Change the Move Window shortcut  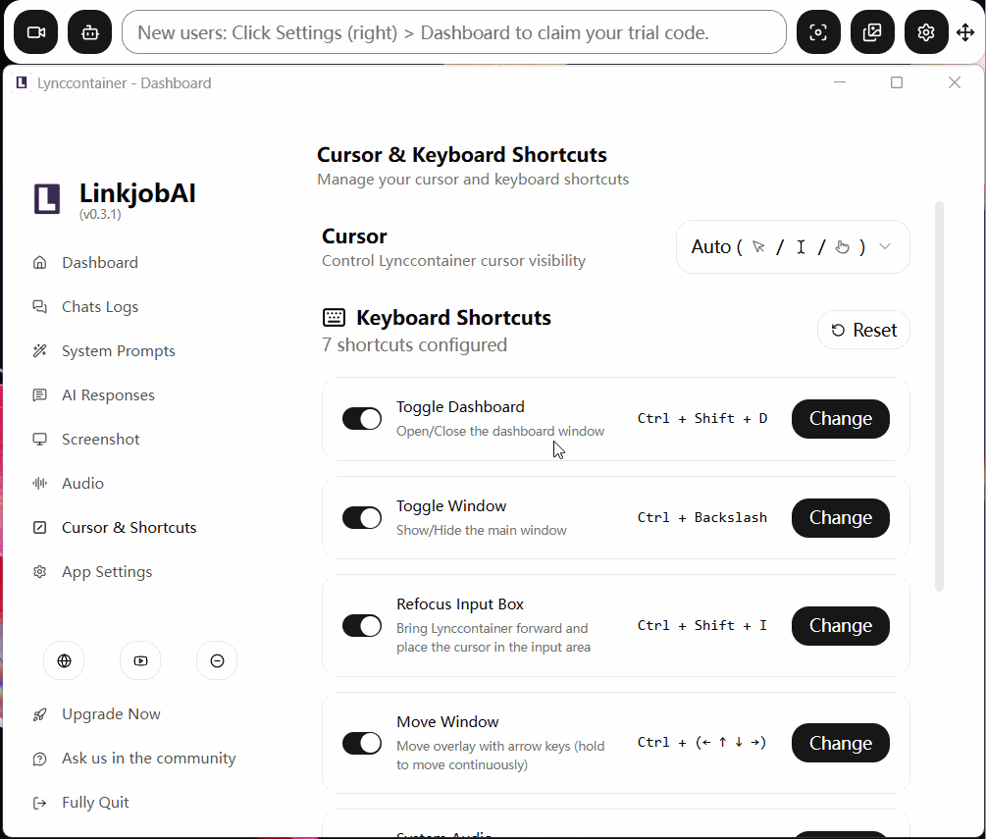click(x=840, y=743)
